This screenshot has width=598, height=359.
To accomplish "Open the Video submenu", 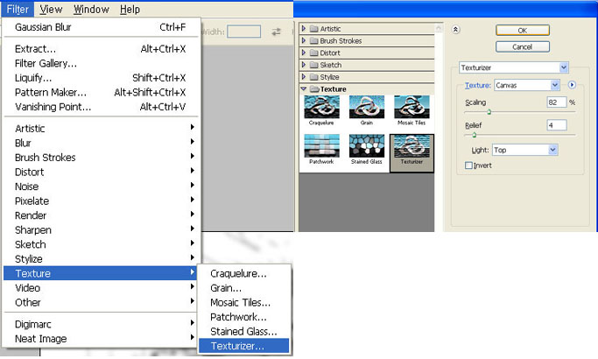I will click(101, 288).
